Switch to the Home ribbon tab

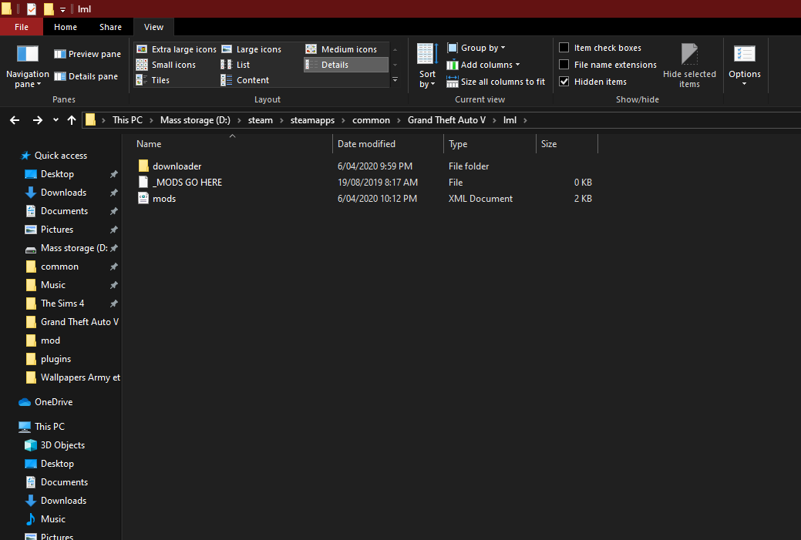coord(66,27)
